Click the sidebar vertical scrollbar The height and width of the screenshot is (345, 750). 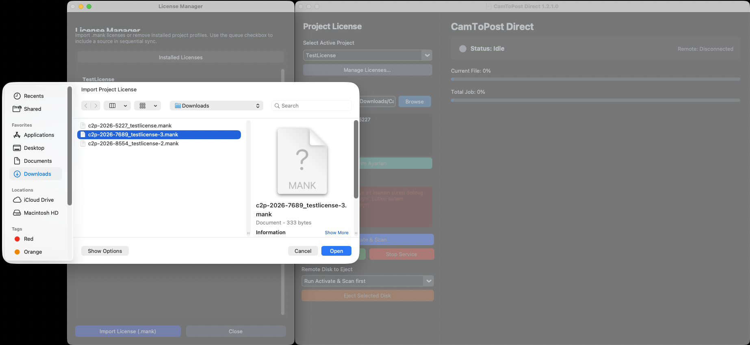tap(69, 146)
